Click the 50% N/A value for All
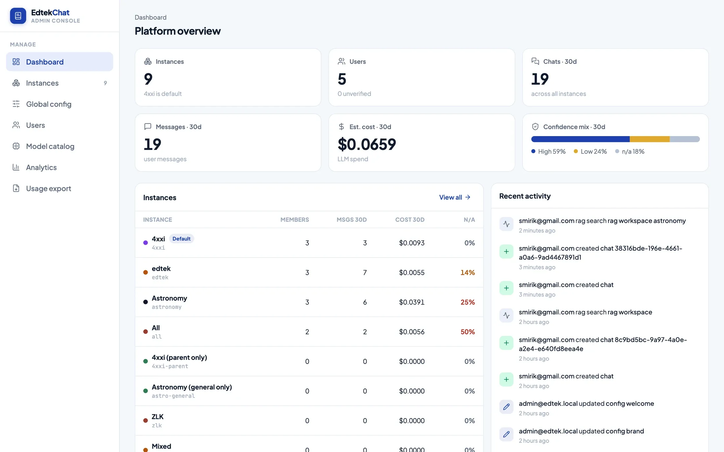The image size is (724, 452). pos(468,331)
